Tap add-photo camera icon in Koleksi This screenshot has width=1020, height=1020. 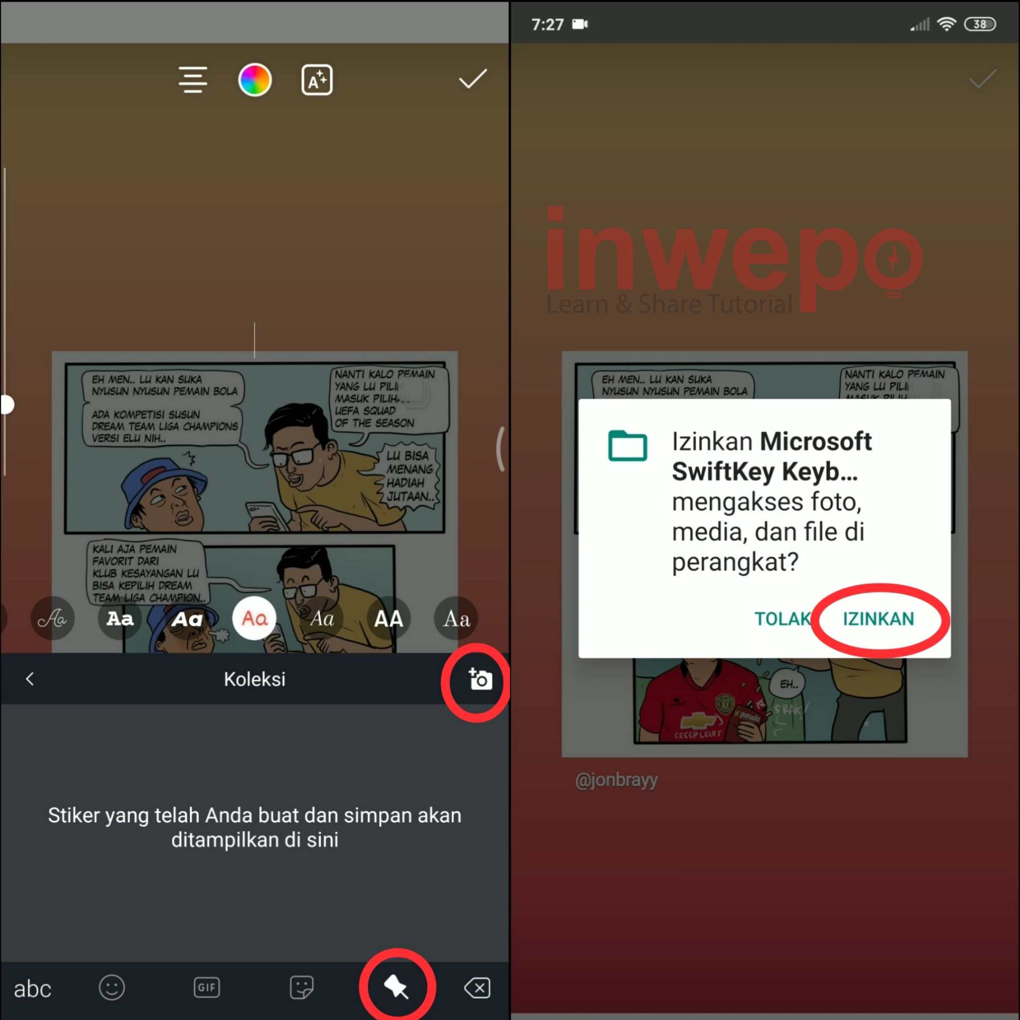(480, 679)
